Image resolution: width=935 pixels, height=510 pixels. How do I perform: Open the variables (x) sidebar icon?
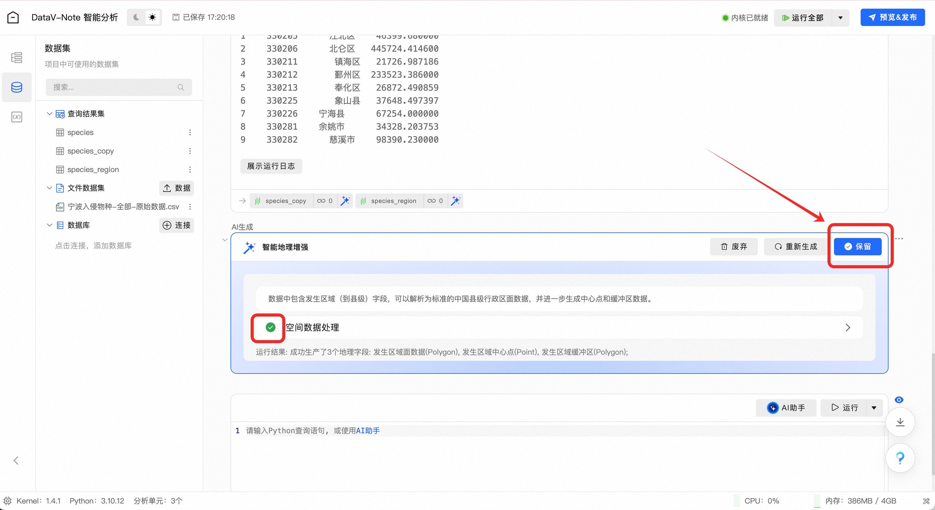16,117
